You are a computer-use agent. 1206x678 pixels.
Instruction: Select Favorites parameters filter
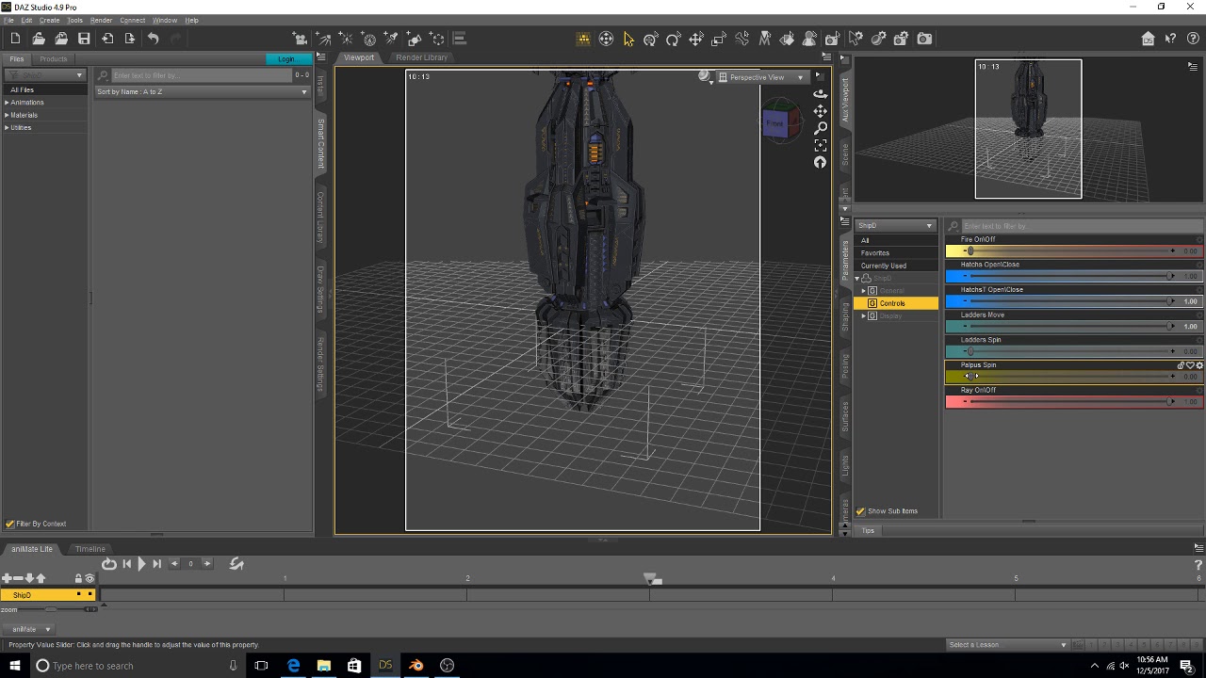[875, 252]
